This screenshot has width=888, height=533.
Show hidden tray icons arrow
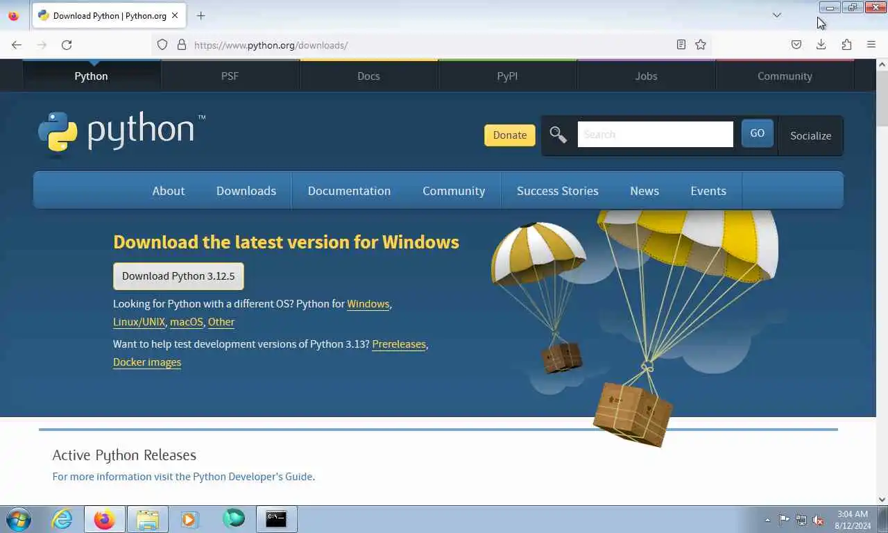(767, 519)
